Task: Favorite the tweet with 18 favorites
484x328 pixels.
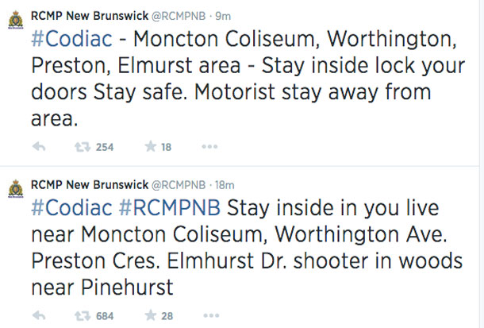Action: coord(148,147)
